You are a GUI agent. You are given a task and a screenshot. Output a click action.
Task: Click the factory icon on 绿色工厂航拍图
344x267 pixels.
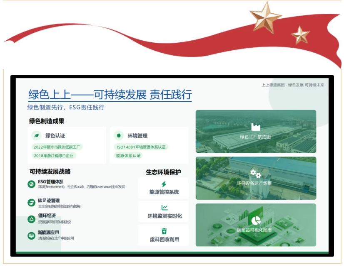(x=255, y=127)
